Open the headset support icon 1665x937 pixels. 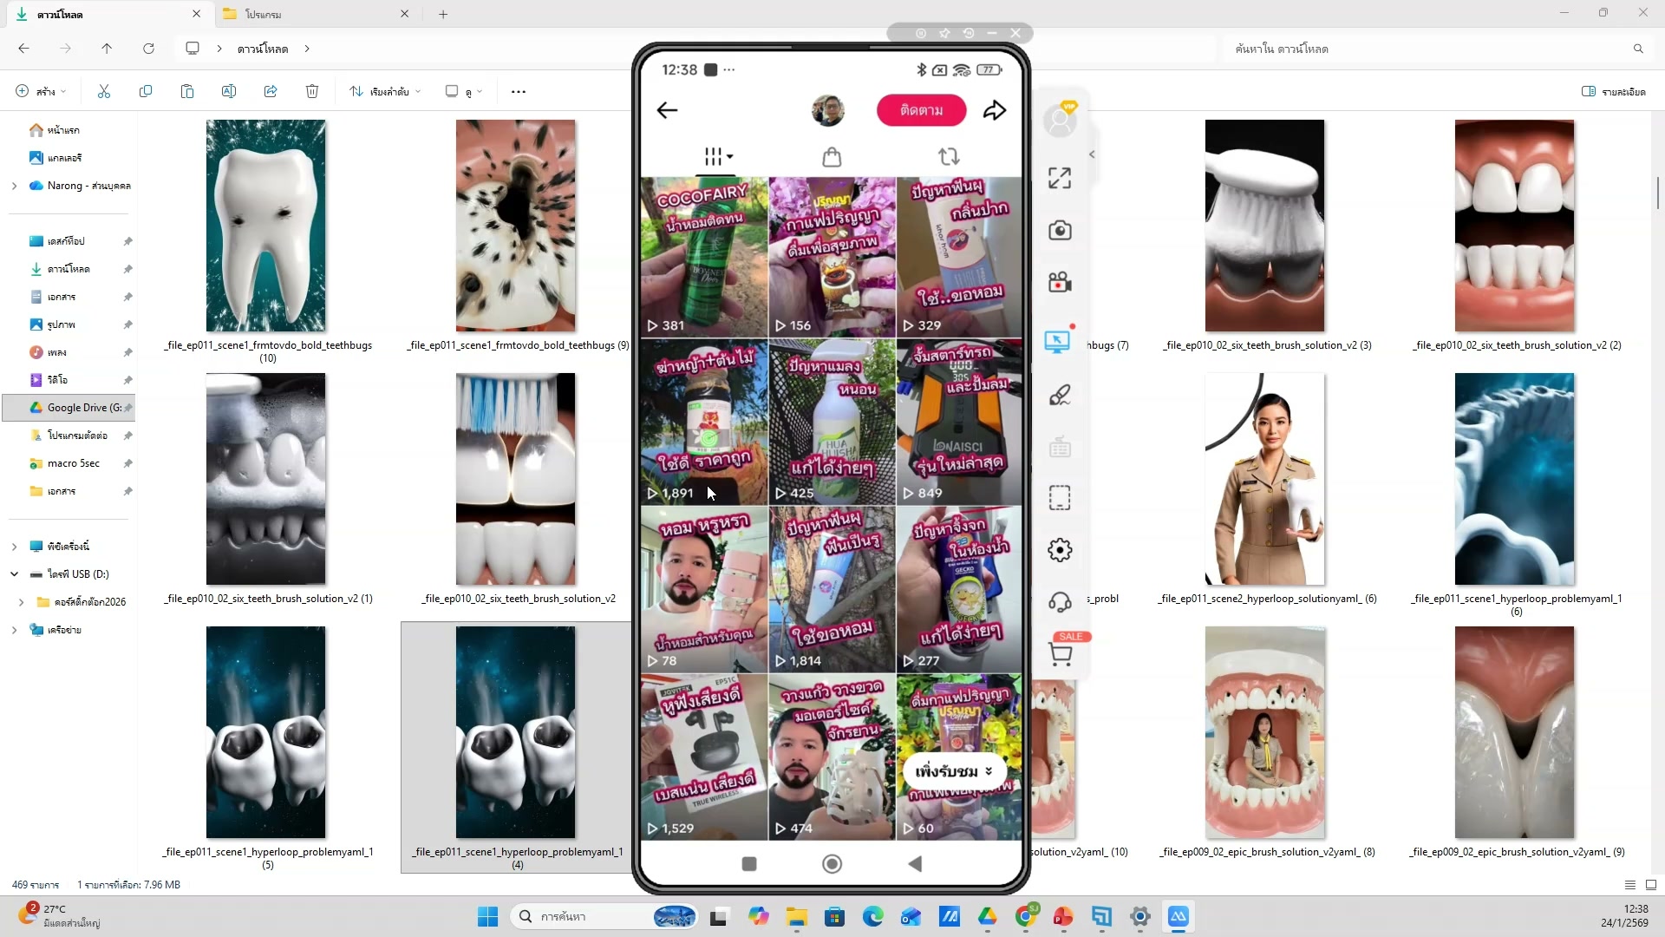click(1059, 602)
